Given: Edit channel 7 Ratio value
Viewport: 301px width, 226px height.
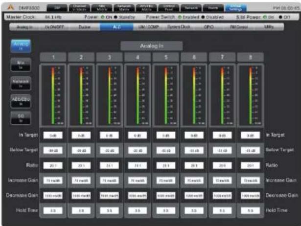Looking at the screenshot, I should coord(222,165).
